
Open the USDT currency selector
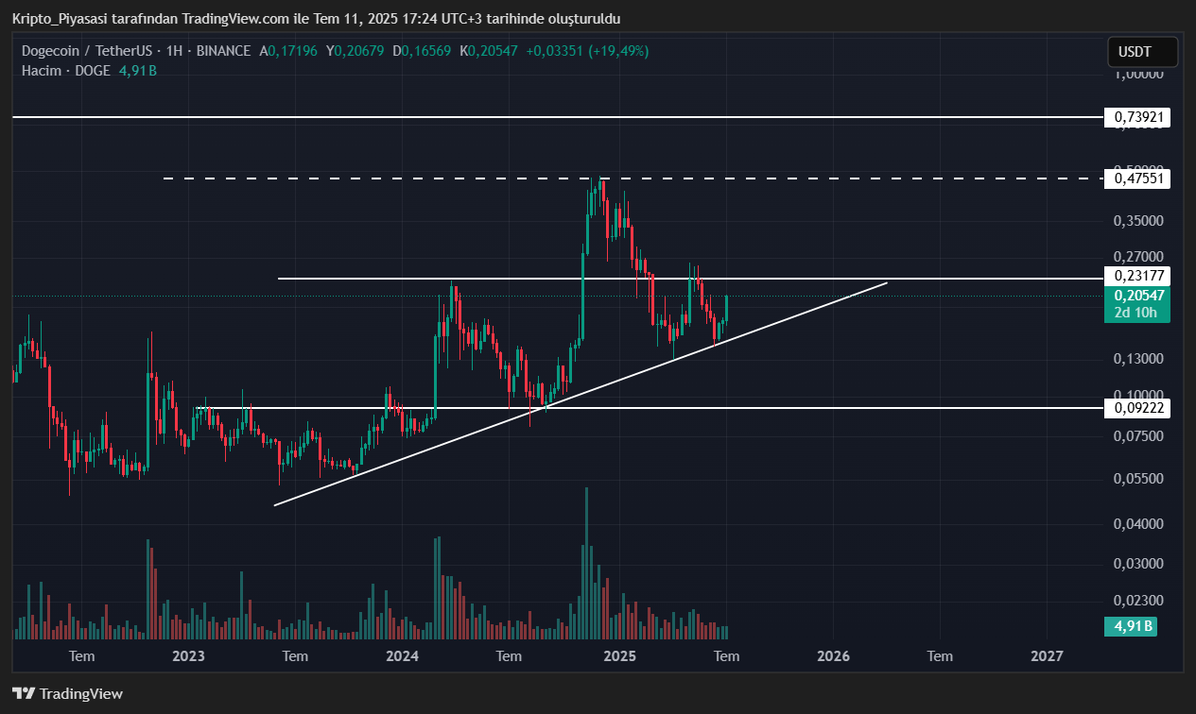[1142, 52]
